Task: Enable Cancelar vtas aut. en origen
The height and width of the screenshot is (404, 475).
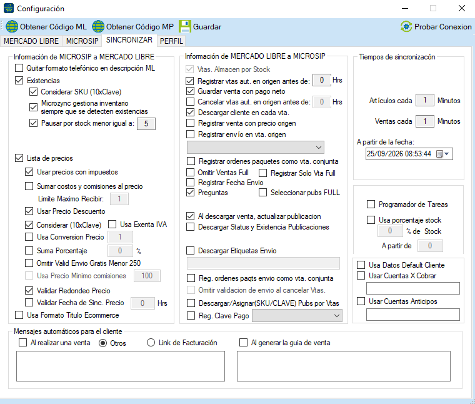Action: tap(190, 101)
